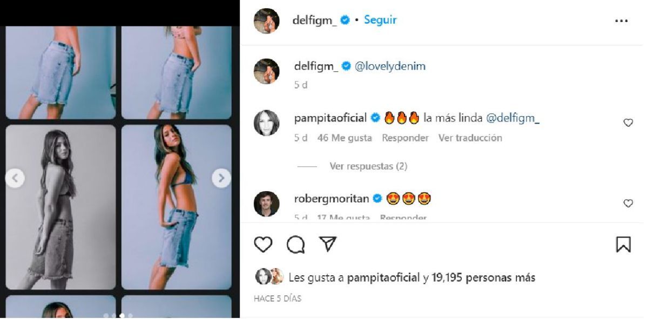The image size is (648, 319).
Task: Go to previous carousel photo arrow
Action: 15,178
